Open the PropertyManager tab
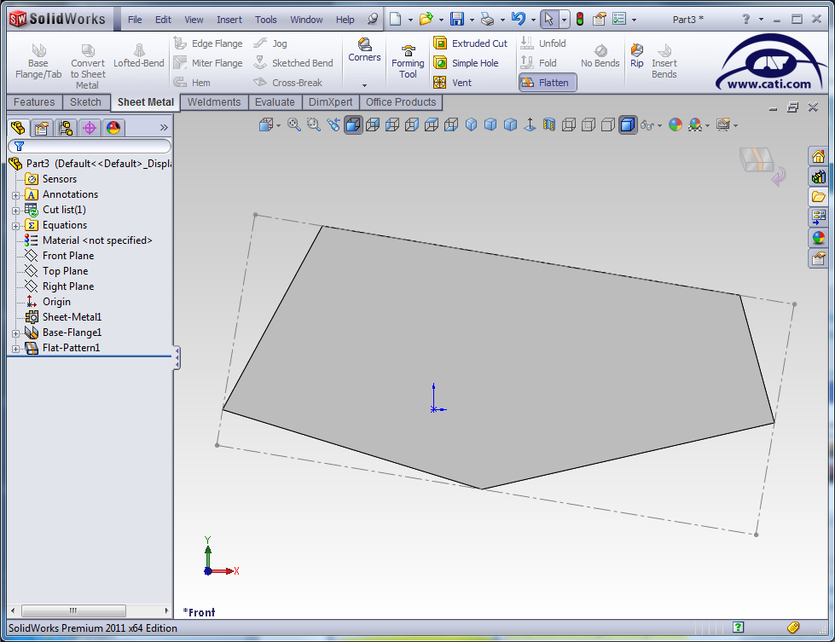Image resolution: width=835 pixels, height=642 pixels. pos(42,128)
